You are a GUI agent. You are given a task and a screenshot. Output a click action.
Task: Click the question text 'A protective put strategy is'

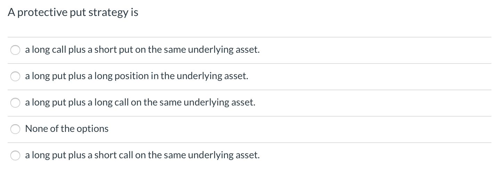pyautogui.click(x=73, y=13)
